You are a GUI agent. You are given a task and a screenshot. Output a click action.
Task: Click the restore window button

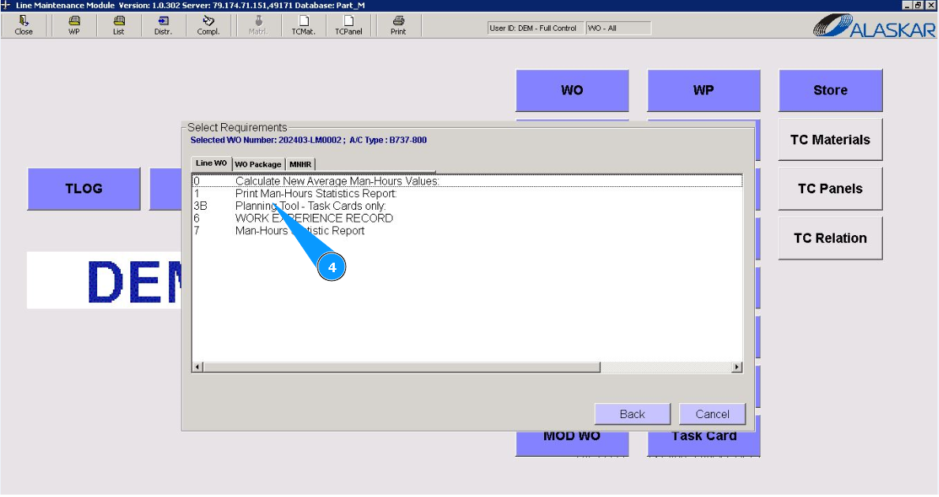tap(918, 6)
